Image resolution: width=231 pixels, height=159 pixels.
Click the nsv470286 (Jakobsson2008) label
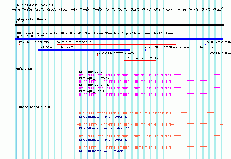57,47
